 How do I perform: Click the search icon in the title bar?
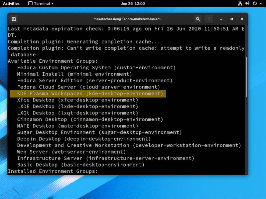pos(198,19)
